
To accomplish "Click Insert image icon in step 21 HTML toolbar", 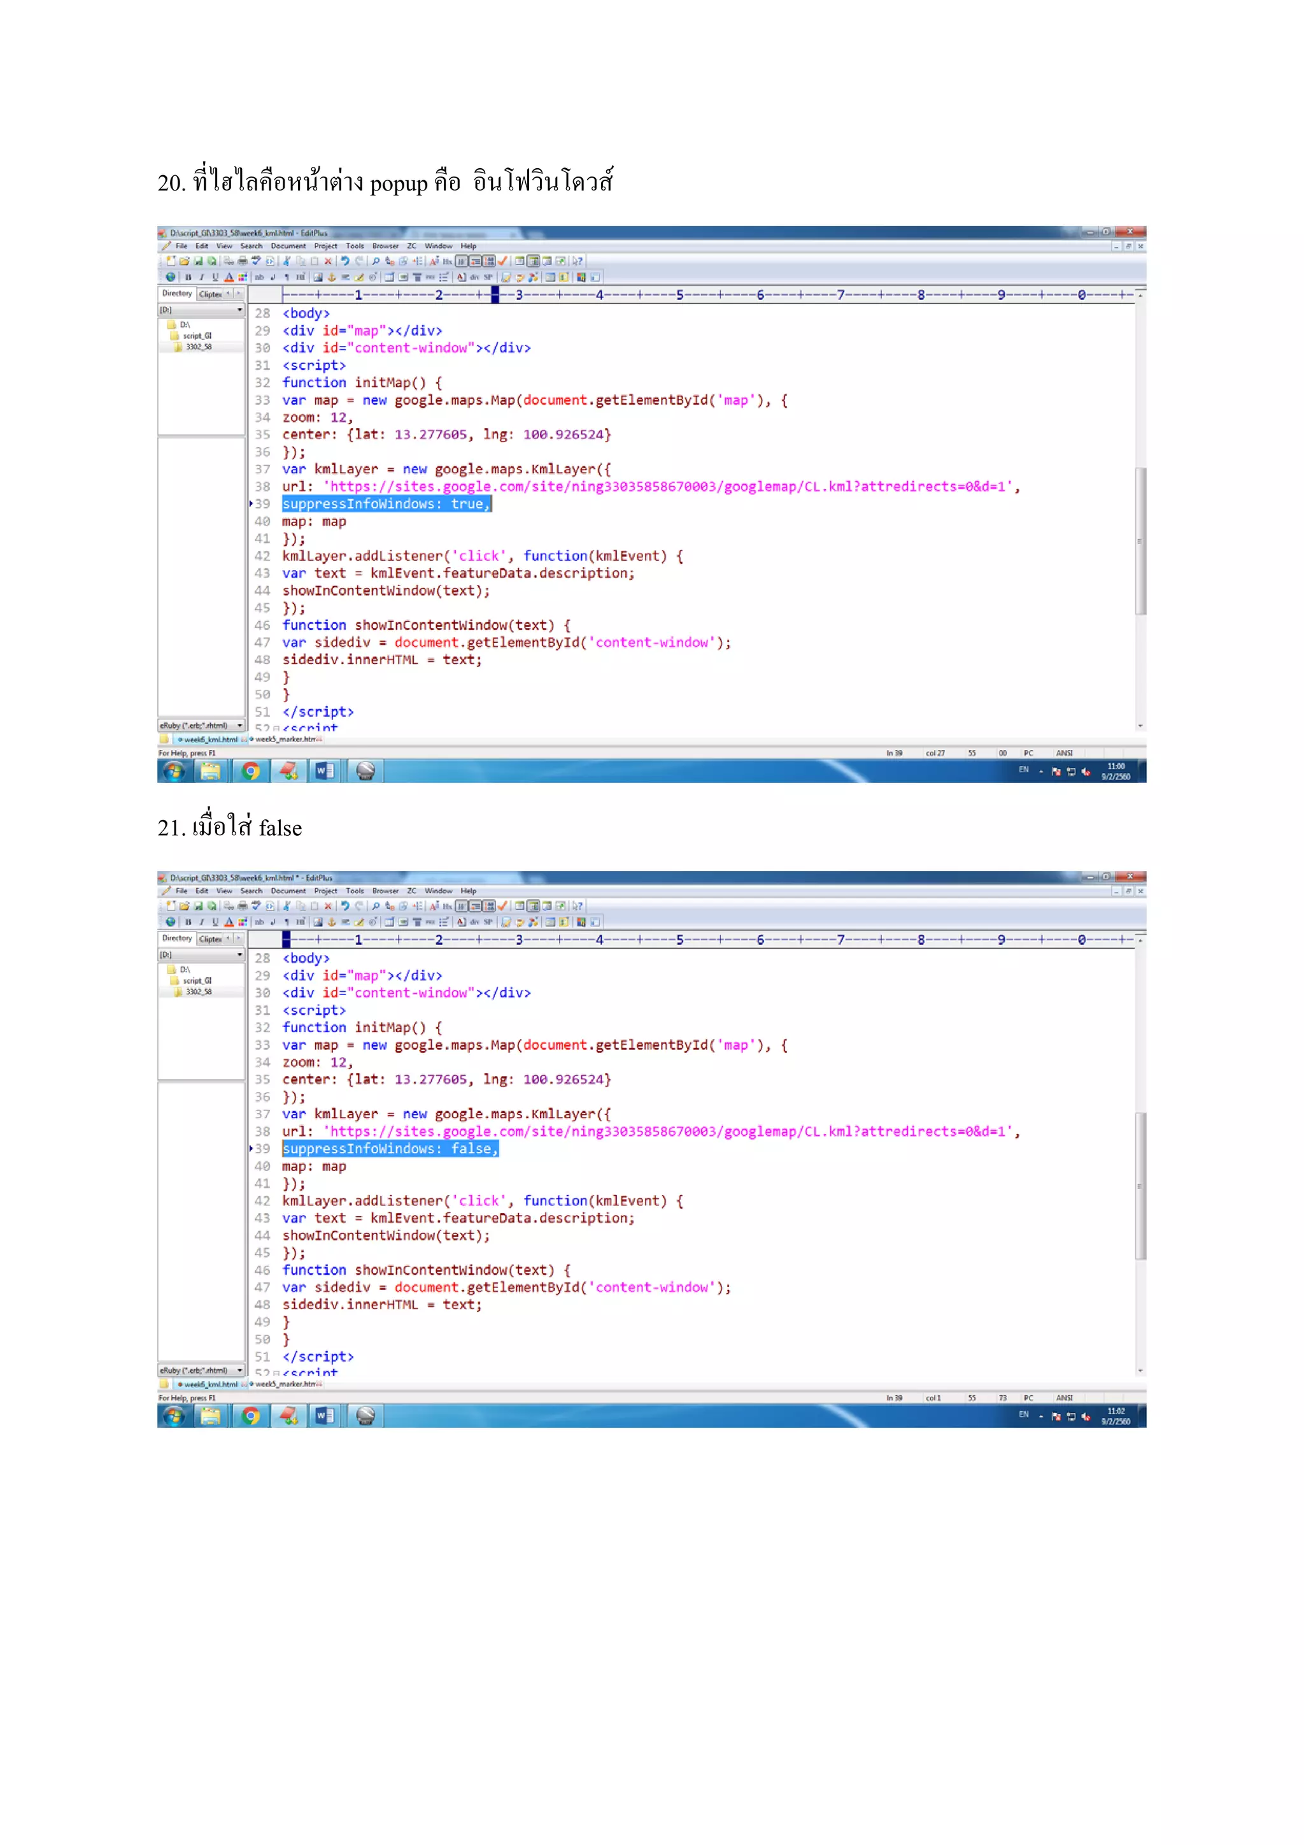I will pyautogui.click(x=318, y=922).
